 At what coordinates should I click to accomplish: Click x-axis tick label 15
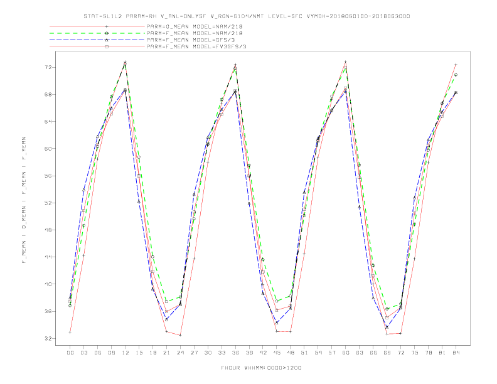coord(139,353)
